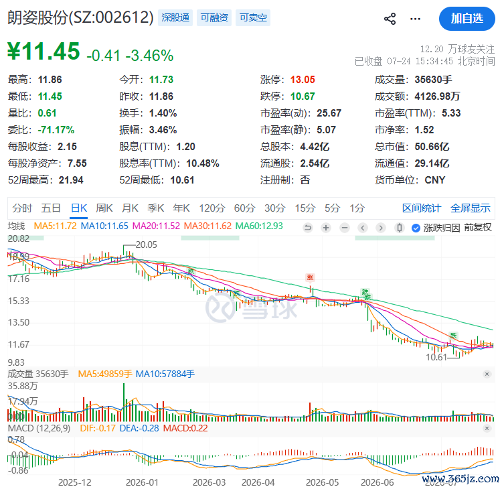Viewport: 504px width, 489px height.
Task: Click the 总市值 50.66亿 value
Action: pyautogui.click(x=432, y=147)
